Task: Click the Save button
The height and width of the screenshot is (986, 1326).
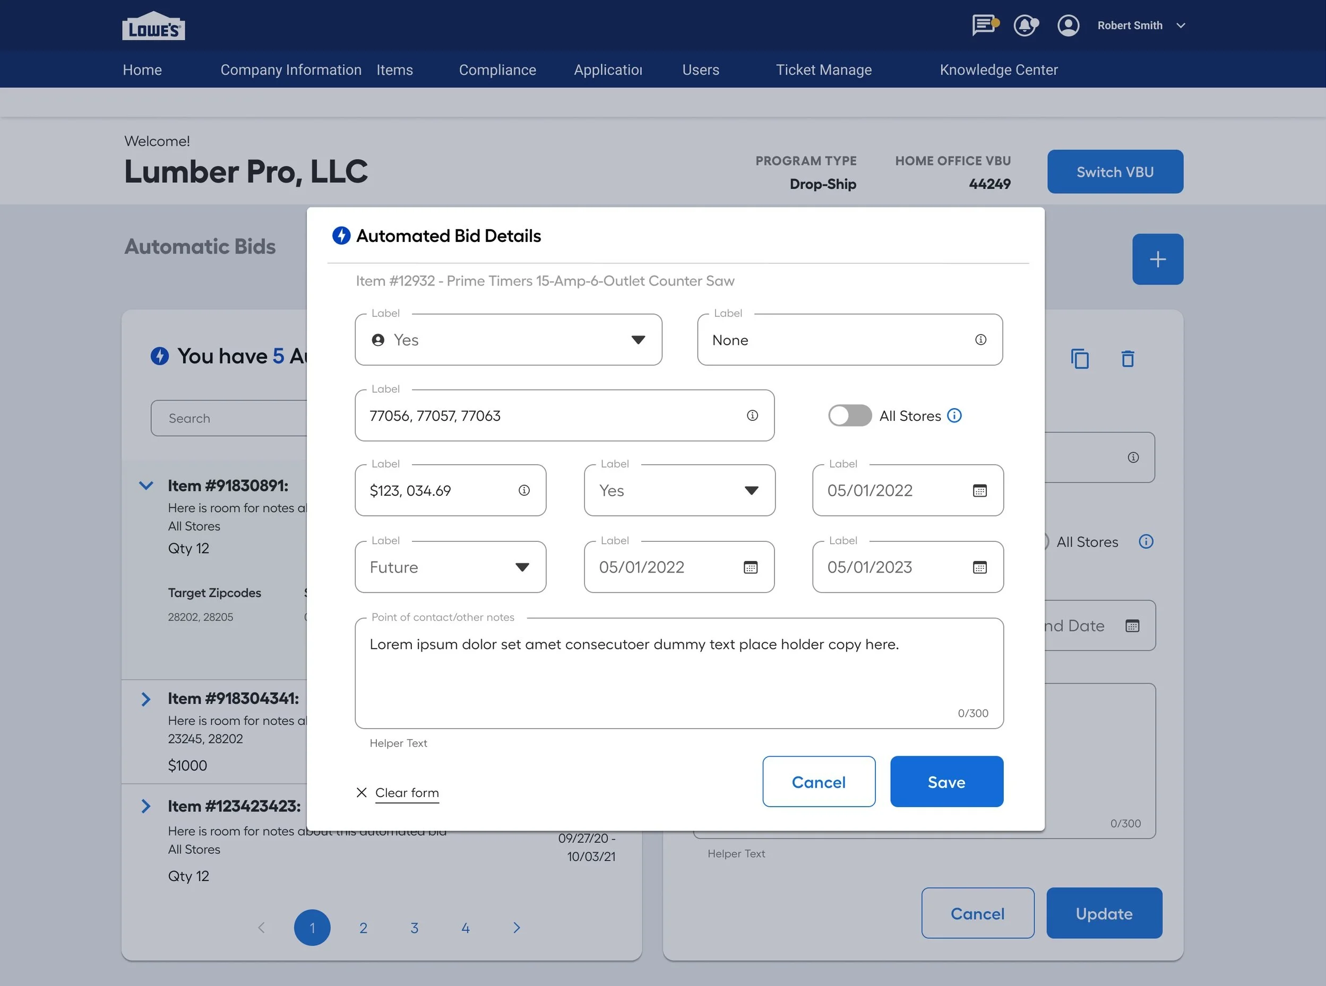Action: (946, 782)
